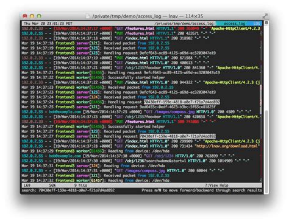This screenshot has height=222, width=289.
Task: Click the 14:37:20 GET /index.html 400613 line
Action: 115,63
